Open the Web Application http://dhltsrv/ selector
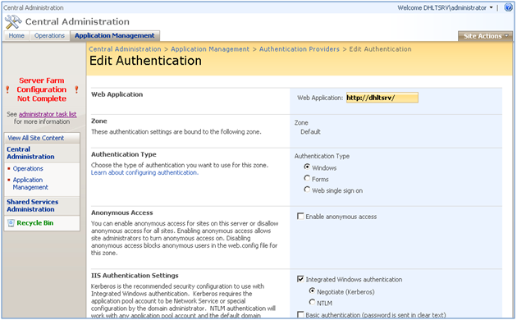 (x=382, y=98)
